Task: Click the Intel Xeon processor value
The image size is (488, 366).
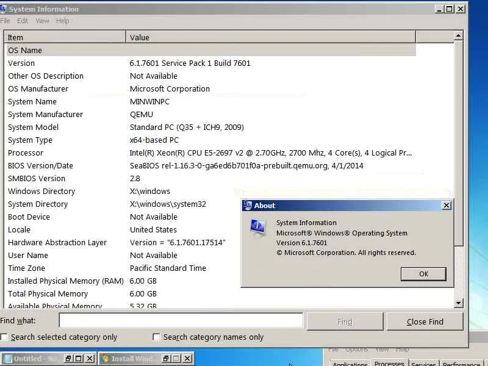Action: click(x=271, y=153)
